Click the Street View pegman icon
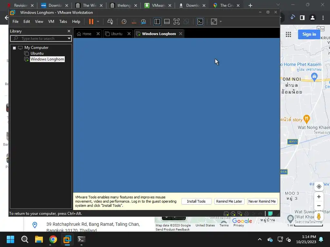This screenshot has height=247, width=330. click(x=319, y=216)
